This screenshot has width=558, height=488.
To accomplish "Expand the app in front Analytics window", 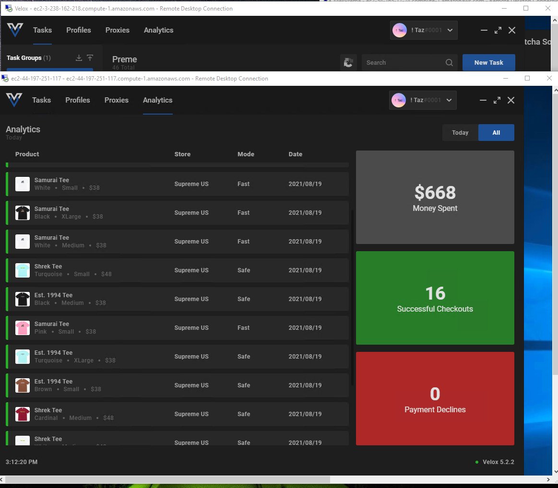I will click(497, 100).
